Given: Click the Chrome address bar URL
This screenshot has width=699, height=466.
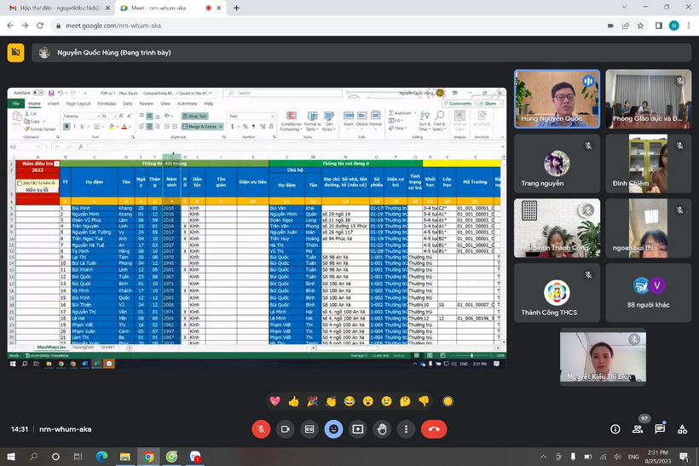Looking at the screenshot, I should [x=113, y=26].
